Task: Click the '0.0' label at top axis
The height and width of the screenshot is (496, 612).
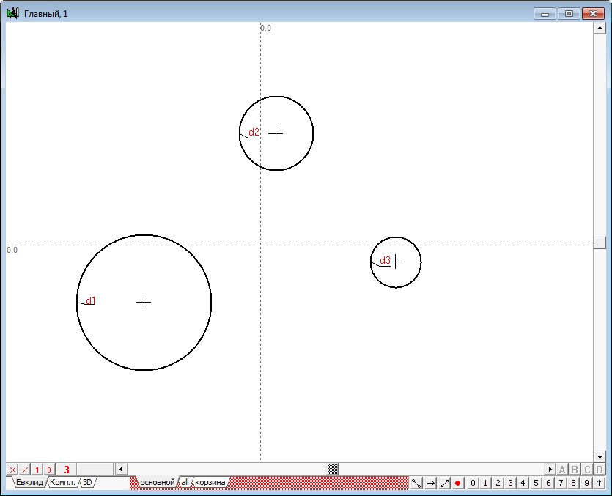Action: (x=265, y=28)
